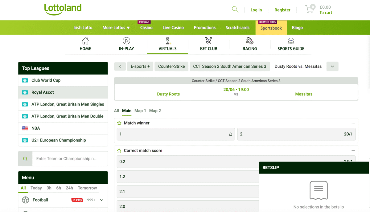This screenshot has width=370, height=212.
Task: Favourite the Correct match score market star
Action: tap(119, 151)
